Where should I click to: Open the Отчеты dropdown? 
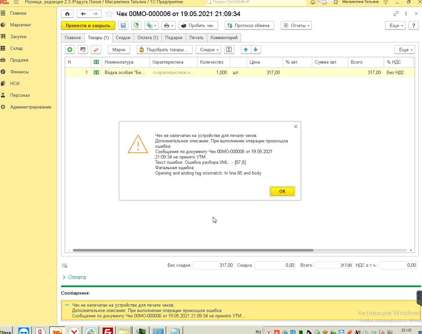click(296, 26)
